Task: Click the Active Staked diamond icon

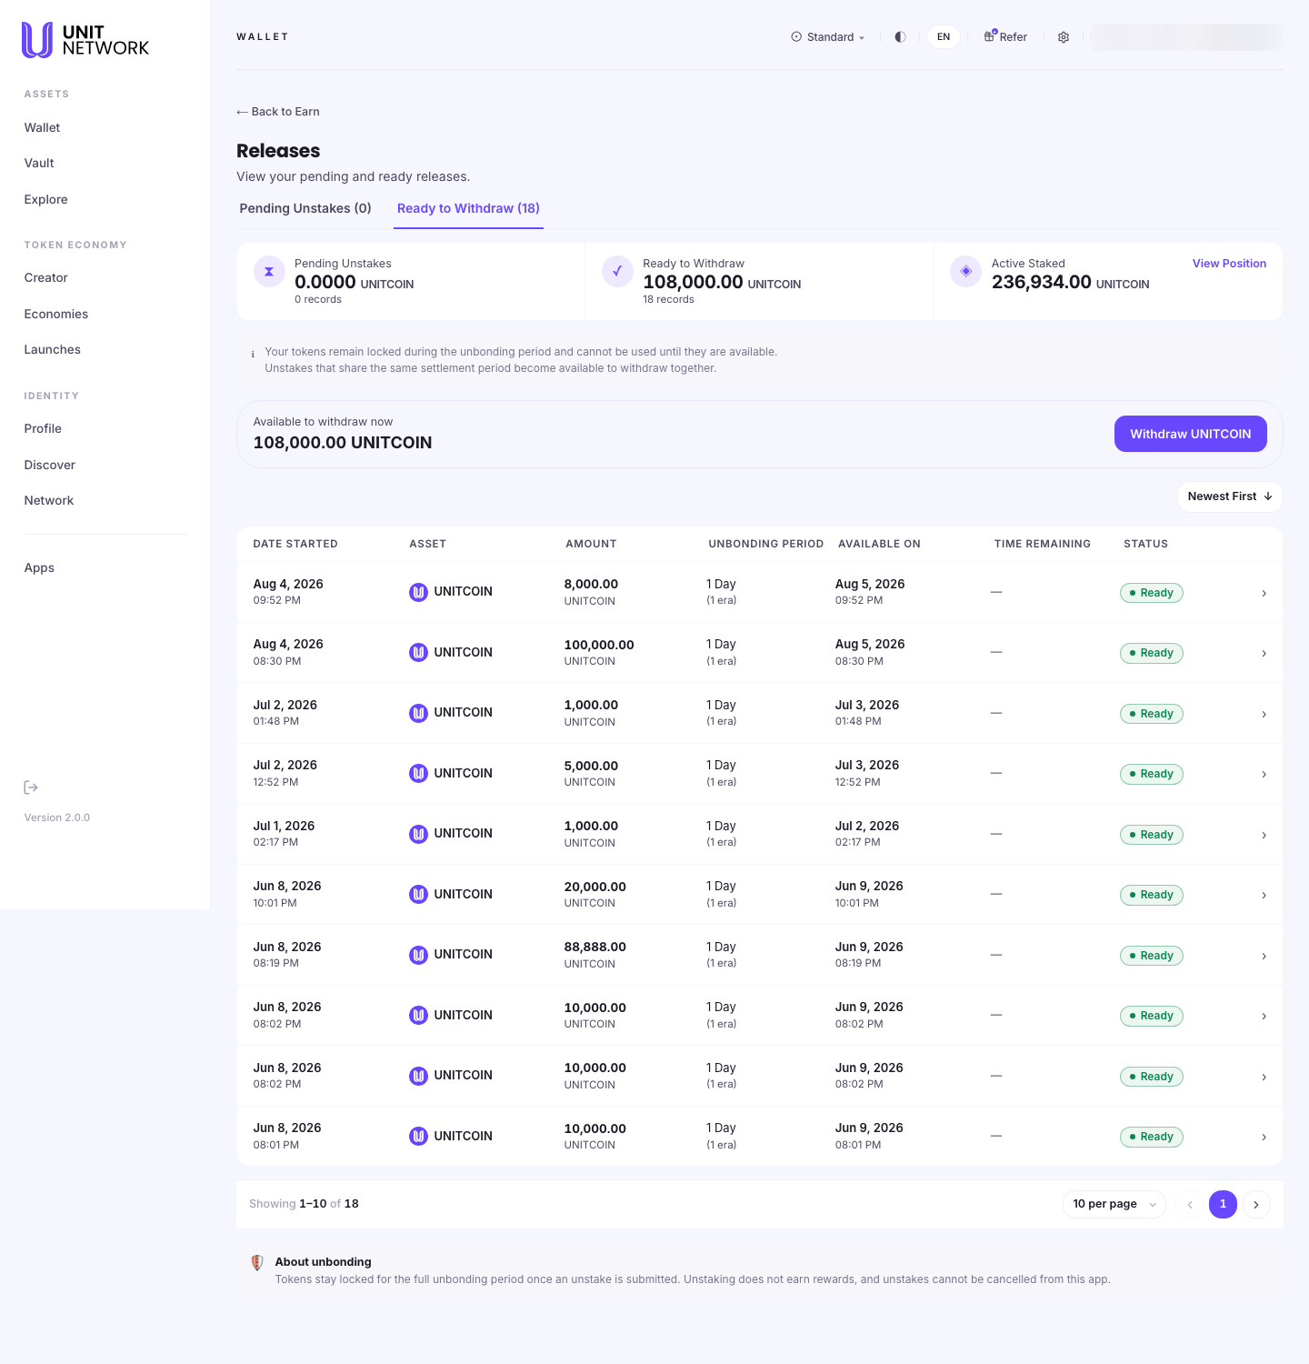Action: [966, 271]
